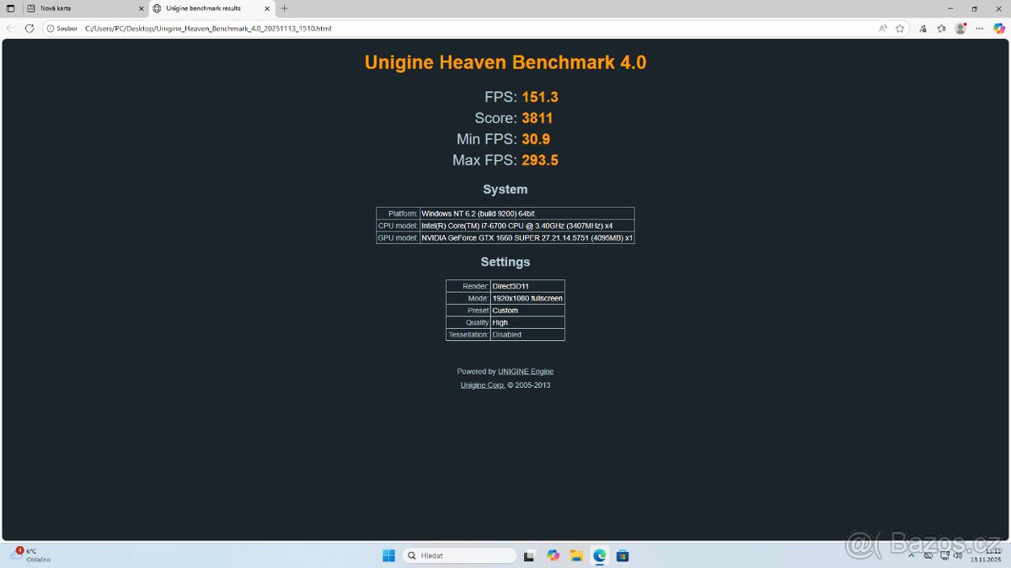Add this page to favorites with the star
This screenshot has height=568, width=1011.
pos(900,28)
